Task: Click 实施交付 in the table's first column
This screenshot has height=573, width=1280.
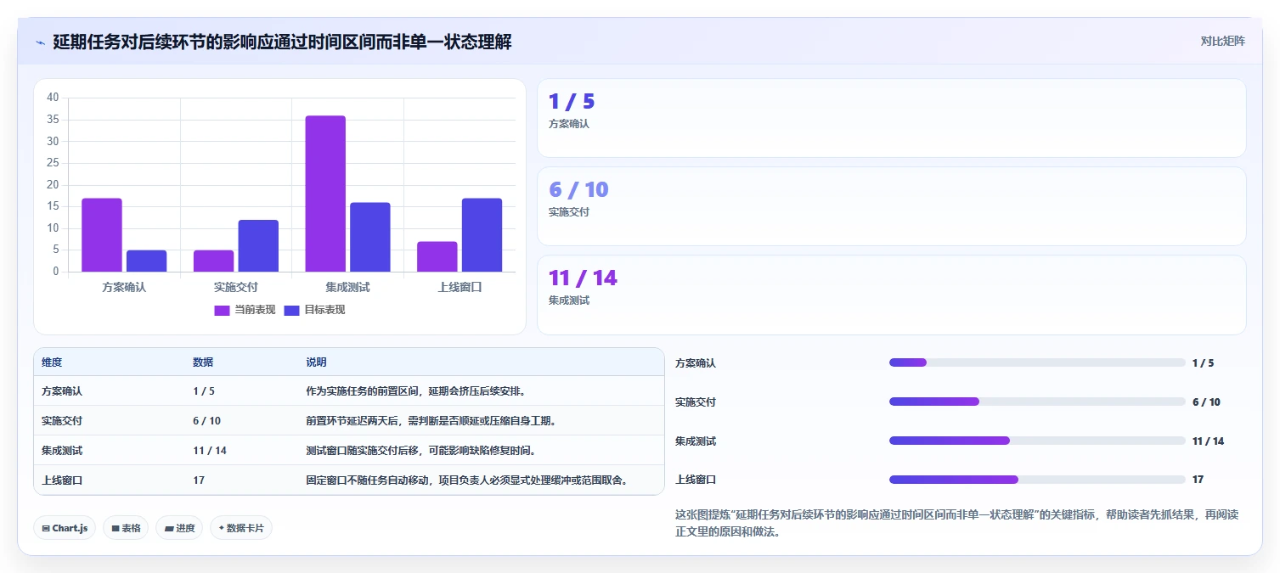Action: [62, 421]
